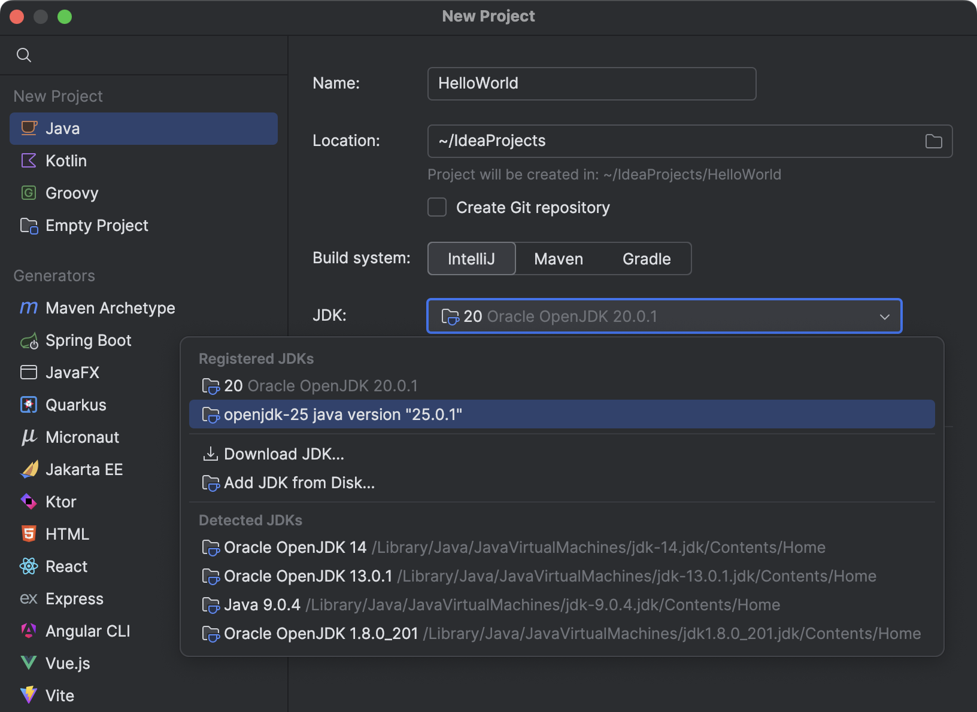Click the JDK icon beside Oracle OpenJDK 14
The image size is (977, 712).
click(x=211, y=547)
